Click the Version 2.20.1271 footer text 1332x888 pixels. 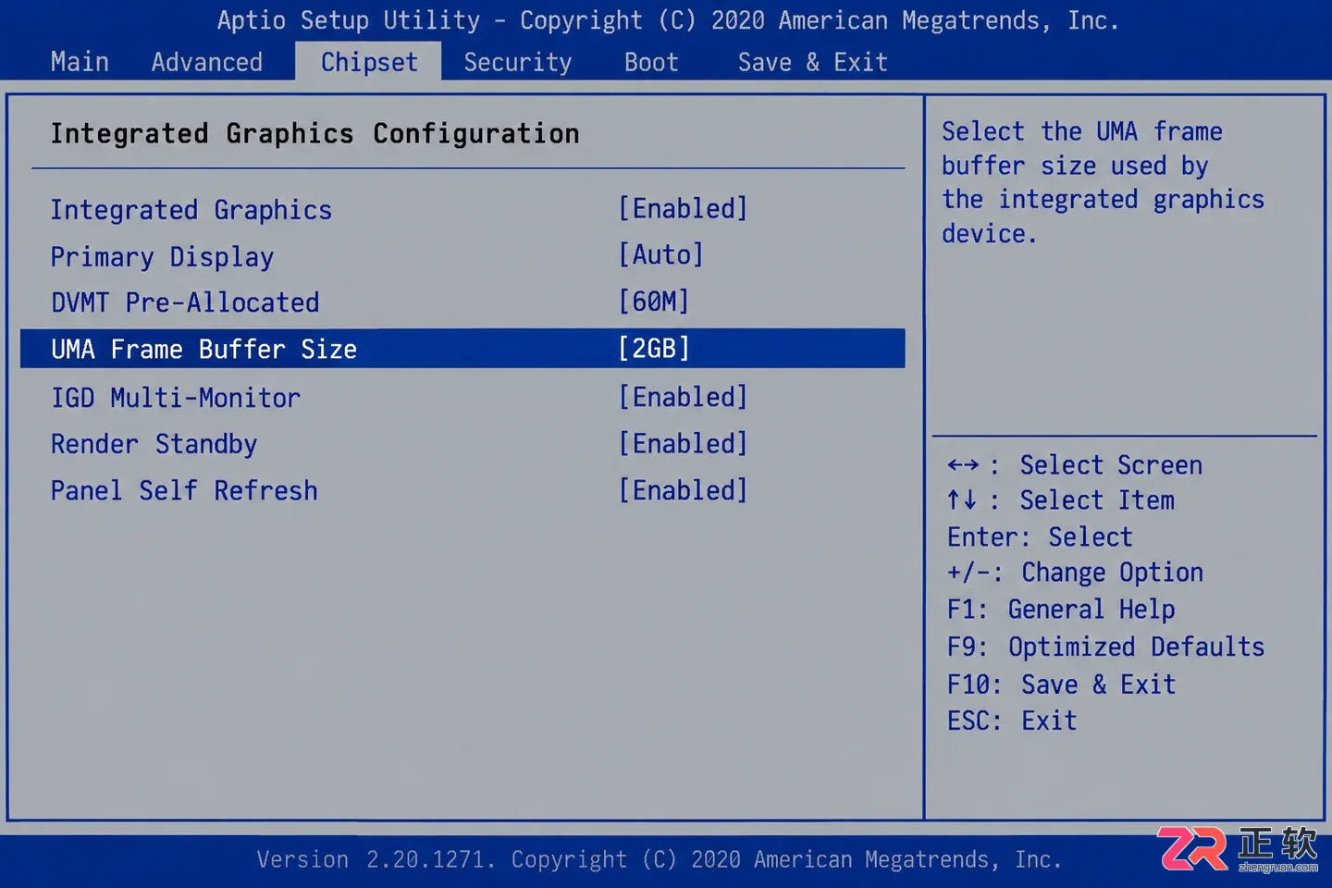click(x=659, y=859)
